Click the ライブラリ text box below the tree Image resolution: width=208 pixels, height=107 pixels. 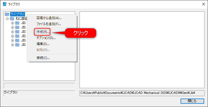[39, 93]
